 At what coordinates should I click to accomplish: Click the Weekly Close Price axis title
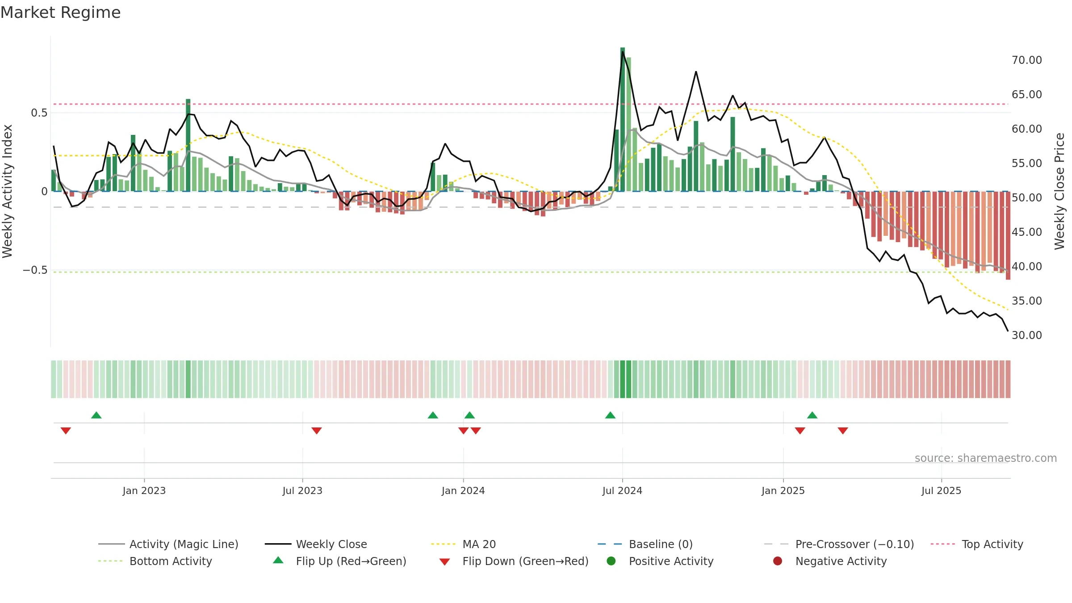pos(1059,191)
